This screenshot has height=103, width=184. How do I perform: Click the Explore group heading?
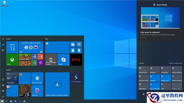9,70
